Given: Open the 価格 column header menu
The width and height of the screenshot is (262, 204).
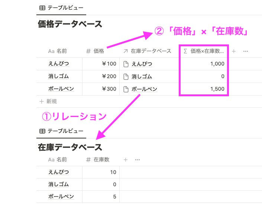Looking at the screenshot, I should point(95,51).
